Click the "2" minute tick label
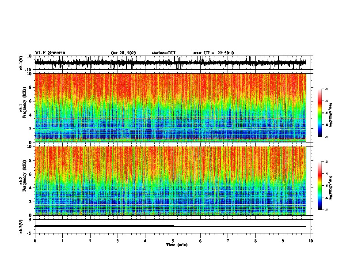Image resolution: width=350 pixels, height=270 pixels. click(90, 241)
